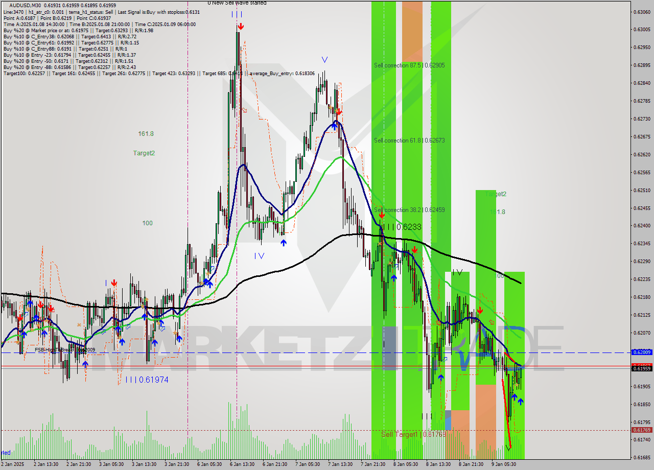This screenshot has height=470, width=654.
Task: Click the 0.62840 price axis label
Action: click(x=642, y=83)
